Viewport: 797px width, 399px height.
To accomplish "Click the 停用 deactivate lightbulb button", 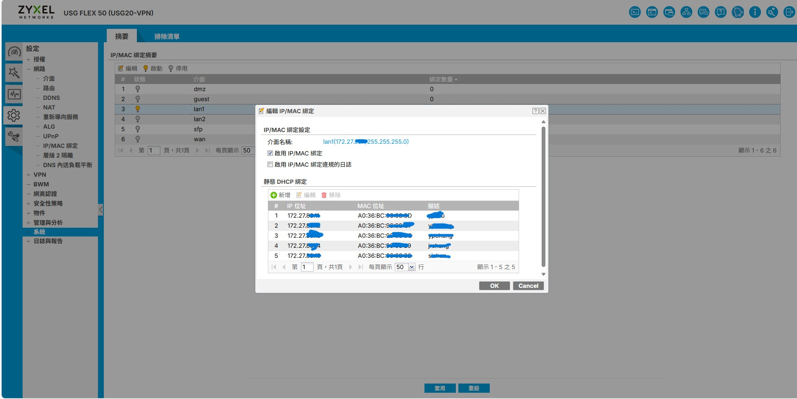I will point(178,69).
